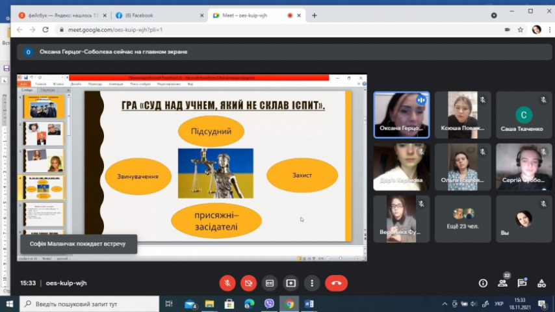The width and height of the screenshot is (555, 312).
Task: Bookmark this page with the star icon
Action: [x=521, y=29]
